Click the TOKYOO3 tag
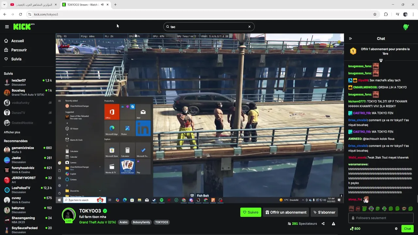418x235 pixels. tap(162, 222)
